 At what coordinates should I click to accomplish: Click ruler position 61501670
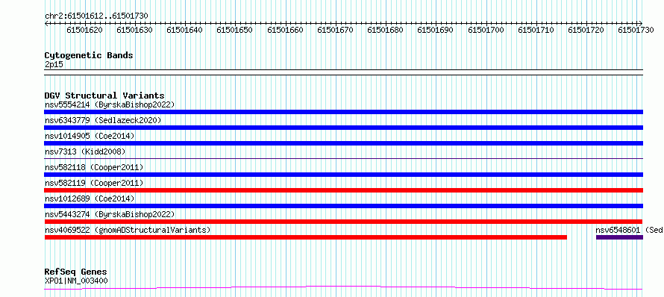(336, 30)
